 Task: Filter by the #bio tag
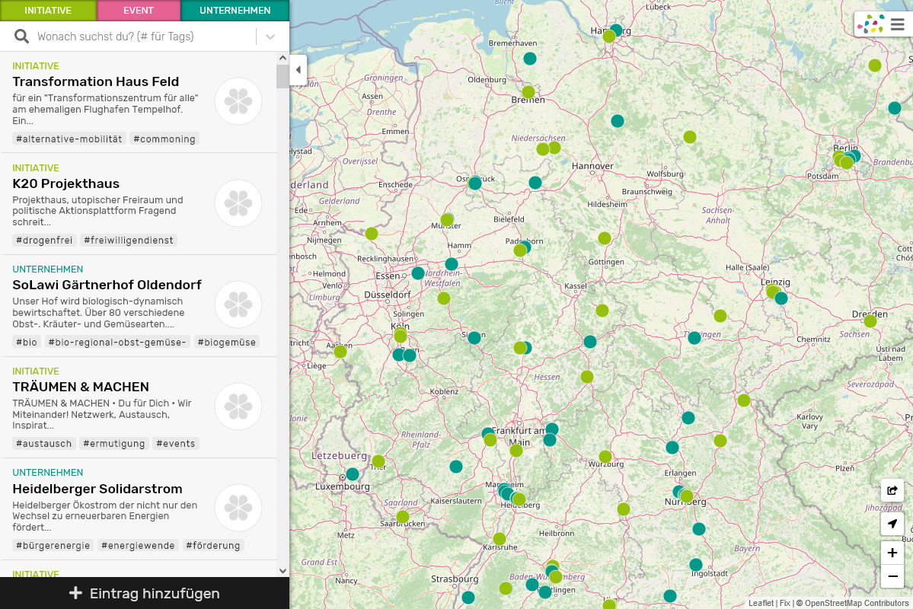(x=27, y=343)
